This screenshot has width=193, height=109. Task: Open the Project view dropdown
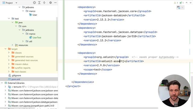[x=16, y=3]
